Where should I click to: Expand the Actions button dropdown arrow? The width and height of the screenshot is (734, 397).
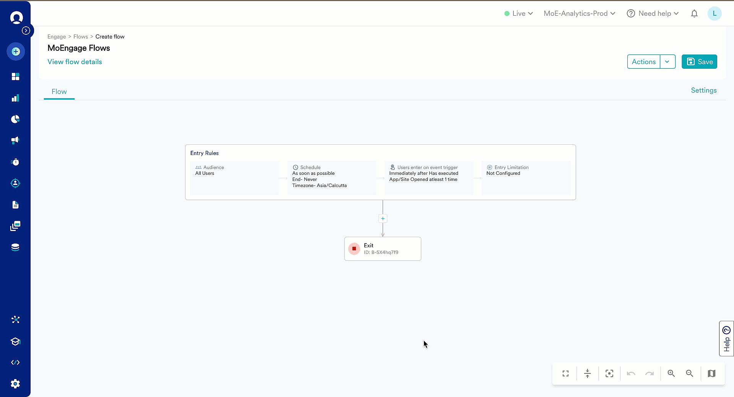click(667, 61)
